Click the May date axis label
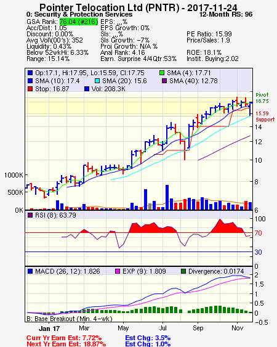 coord(123,328)
